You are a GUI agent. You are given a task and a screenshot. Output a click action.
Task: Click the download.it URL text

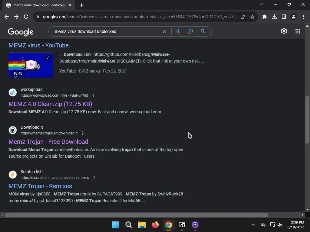click(49, 133)
